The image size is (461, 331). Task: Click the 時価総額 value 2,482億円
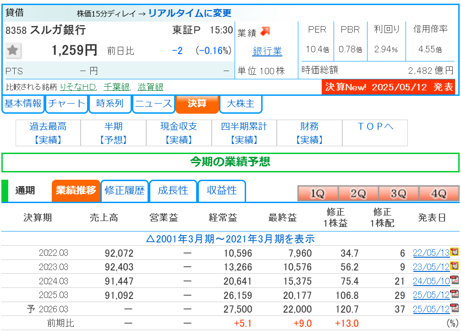click(x=431, y=70)
